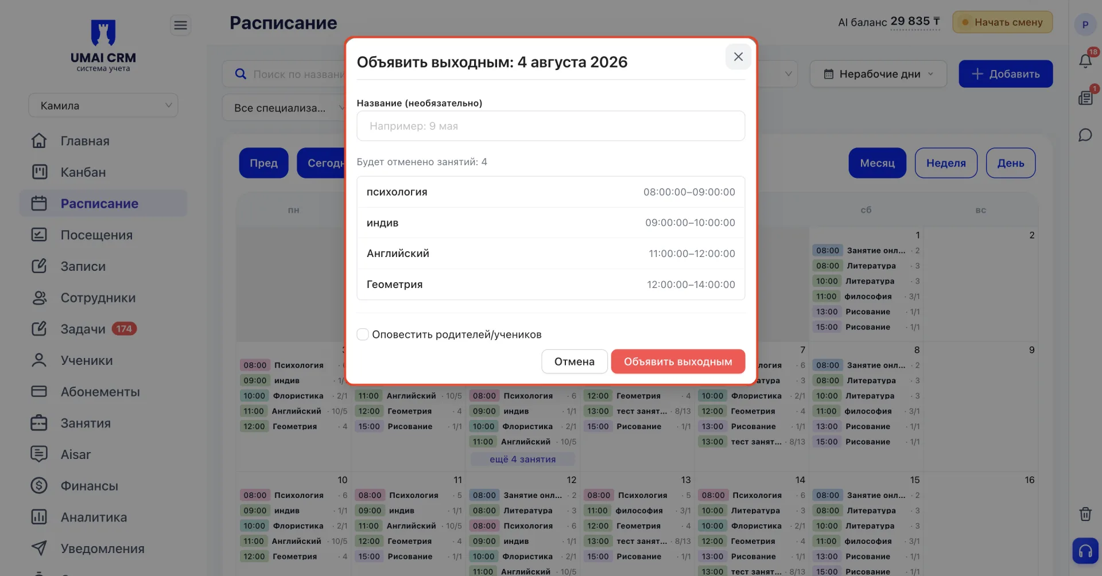Click the edit icon next to Записи
Viewport: 1102px width, 576px height.
pyautogui.click(x=39, y=266)
